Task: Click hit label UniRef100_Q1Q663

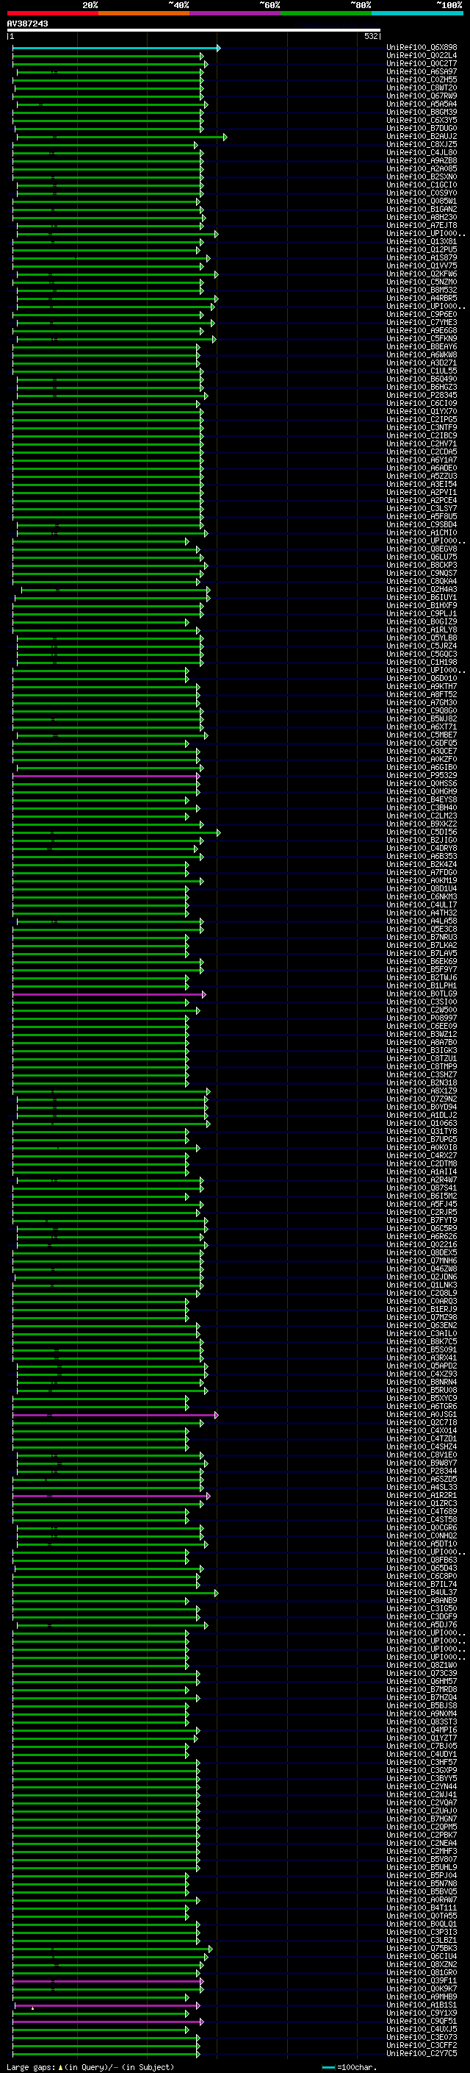Action: 422,1123
